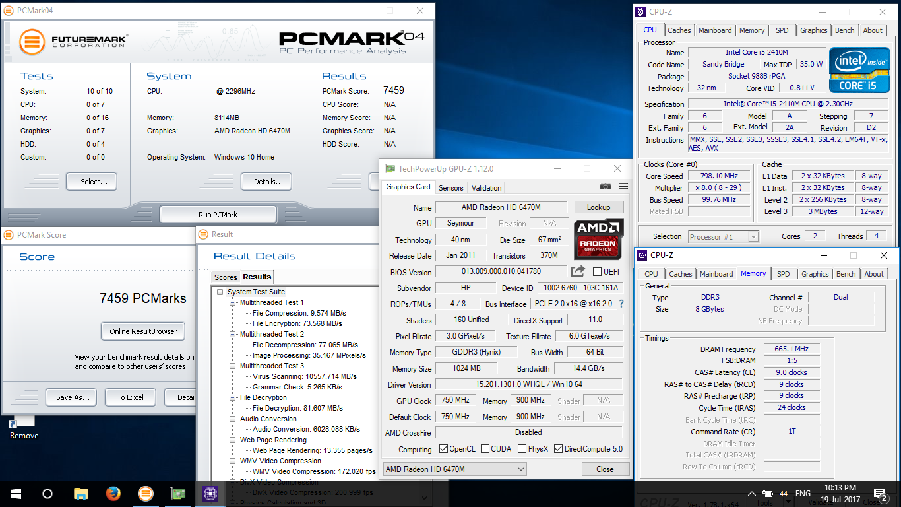Viewport: 901px width, 507px height.
Task: Collapse the Web Page Rendering node
Action: (x=233, y=440)
